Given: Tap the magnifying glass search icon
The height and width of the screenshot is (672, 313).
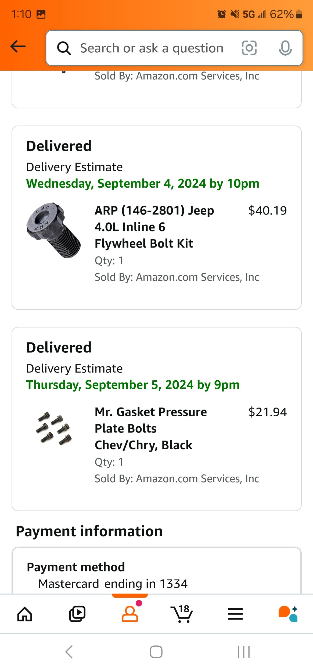Looking at the screenshot, I should pyautogui.click(x=64, y=48).
